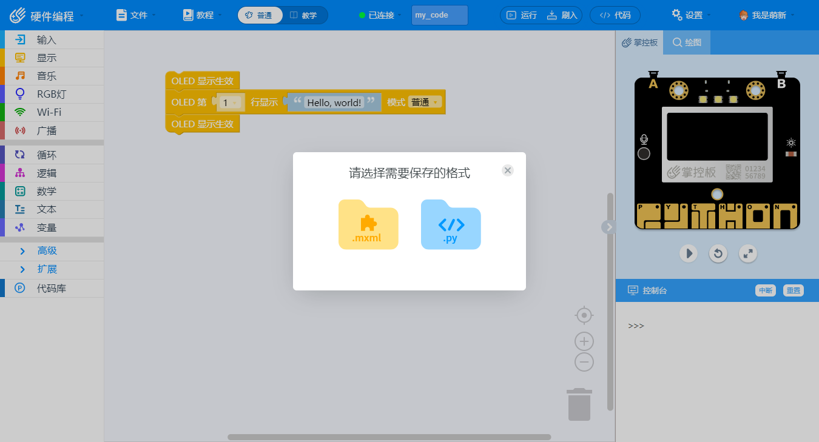Show the 代码 view

pyautogui.click(x=615, y=15)
